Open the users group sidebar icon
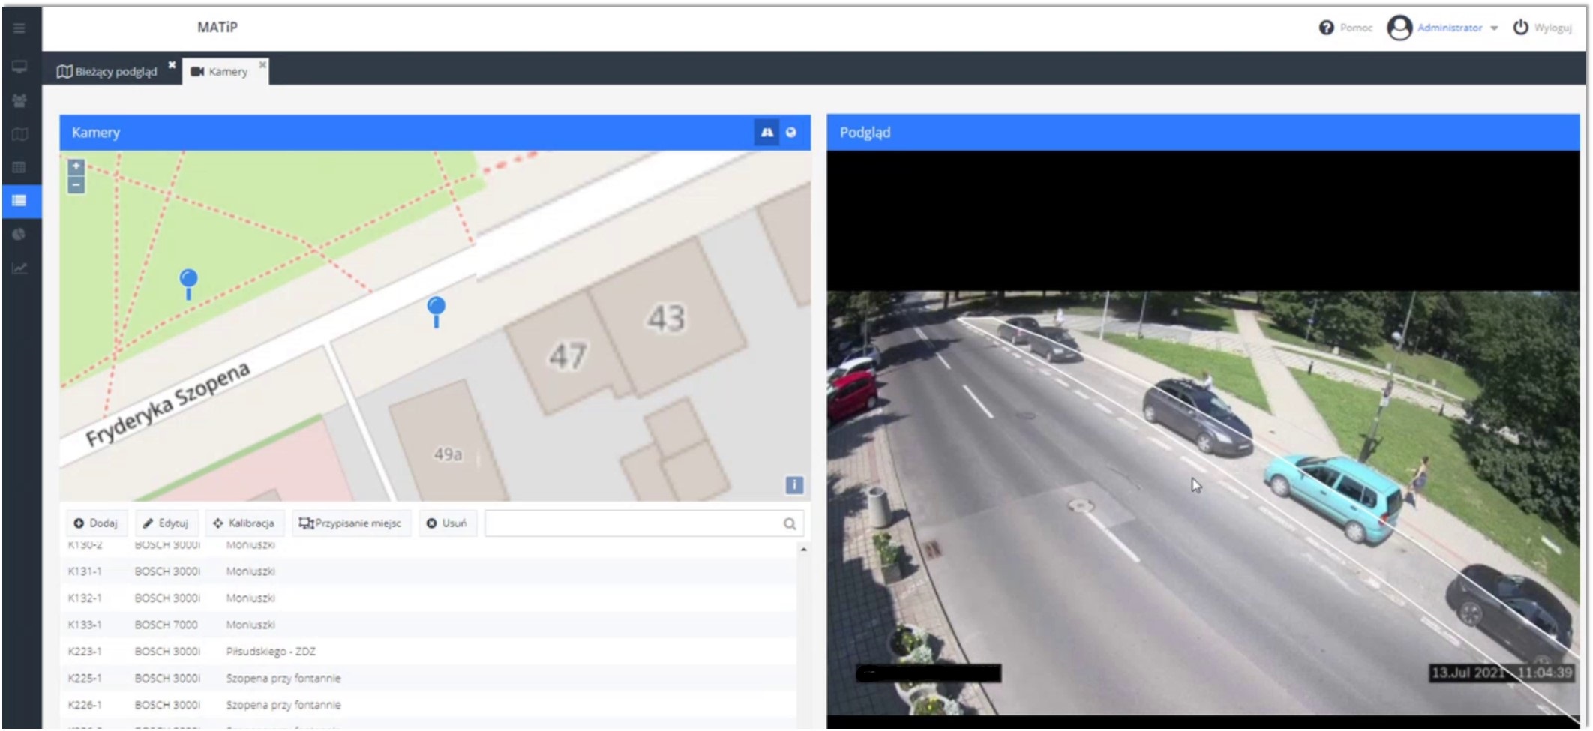Viewport: 1593px width, 731px height. 19,100
